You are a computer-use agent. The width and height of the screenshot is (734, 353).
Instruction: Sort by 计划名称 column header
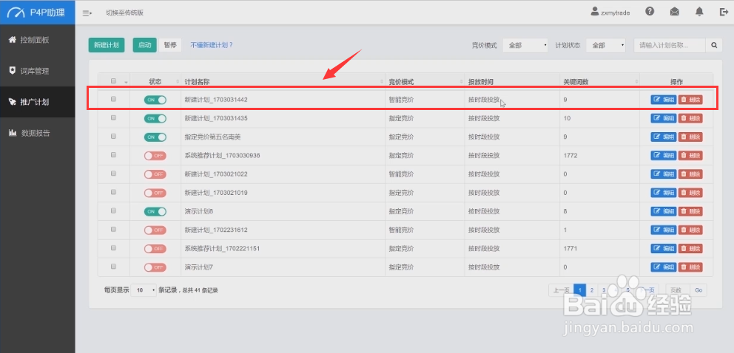click(x=283, y=81)
